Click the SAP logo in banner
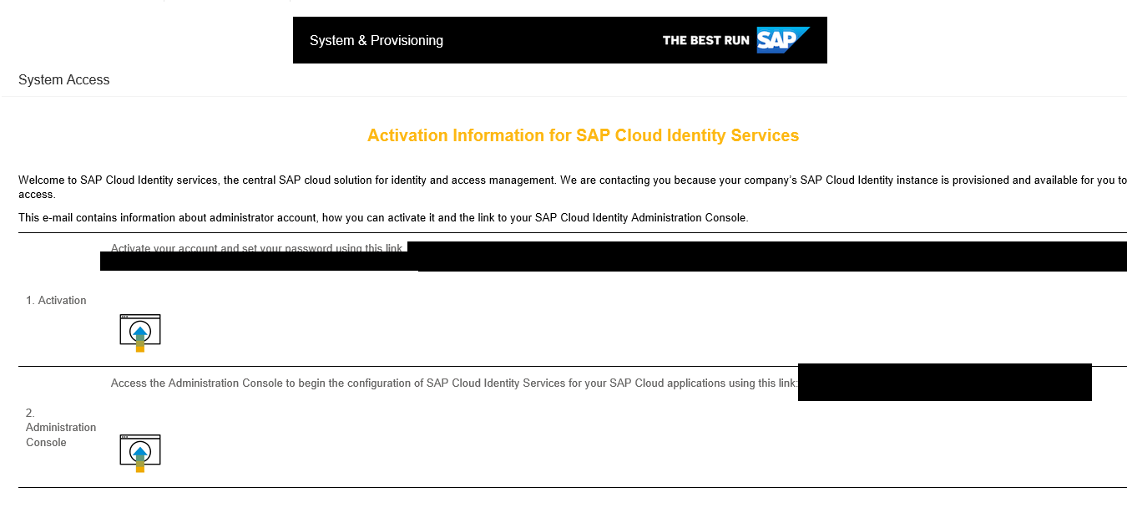This screenshot has height=508, width=1127. click(x=783, y=40)
